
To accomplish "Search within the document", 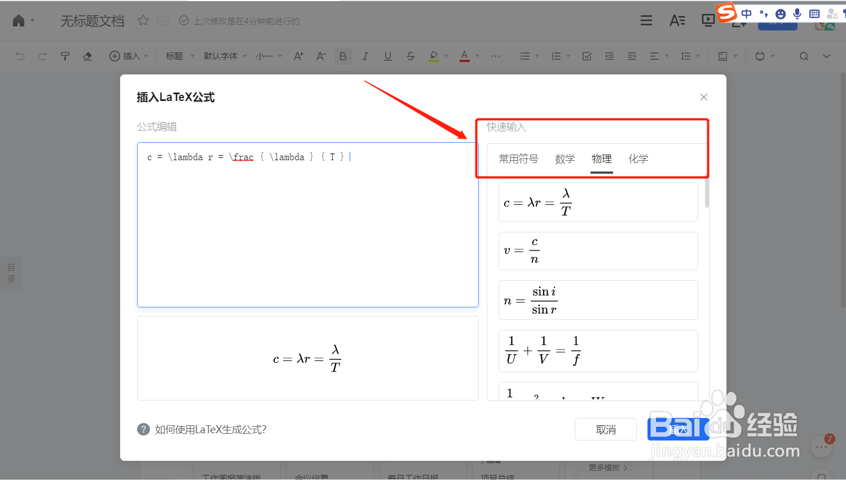I will point(804,56).
